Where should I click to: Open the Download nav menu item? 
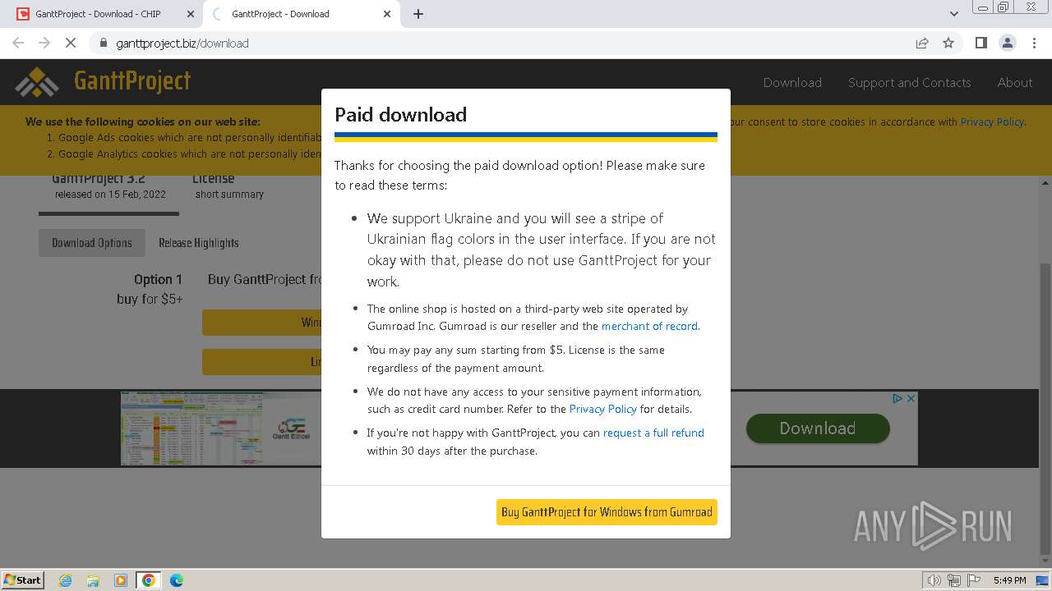(x=792, y=82)
